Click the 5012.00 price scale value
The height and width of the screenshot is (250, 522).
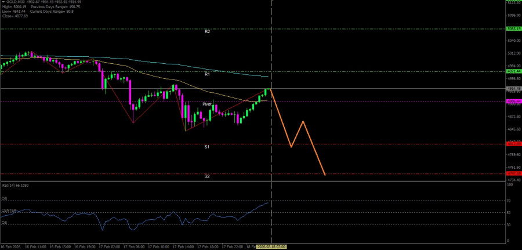pos(513,53)
